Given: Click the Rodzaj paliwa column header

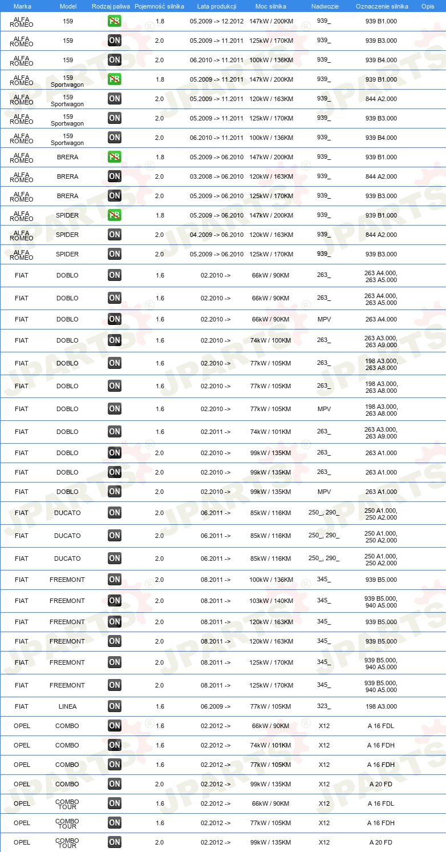Looking at the screenshot, I should tap(111, 6).
